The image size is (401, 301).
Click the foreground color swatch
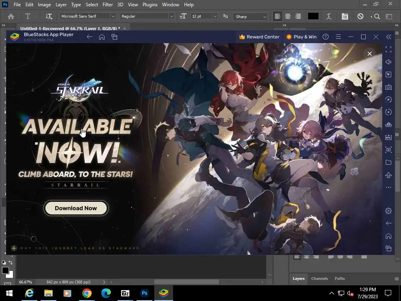[5, 270]
